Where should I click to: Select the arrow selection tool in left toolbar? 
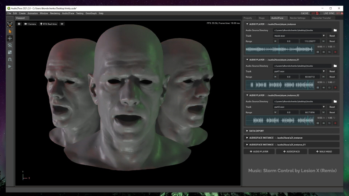point(10,31)
